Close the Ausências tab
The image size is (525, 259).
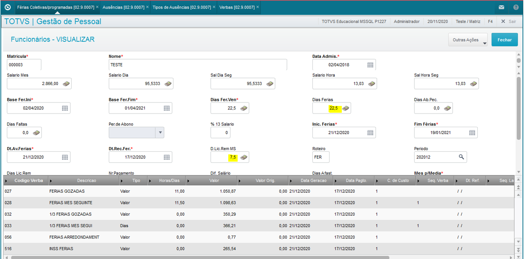click(148, 7)
